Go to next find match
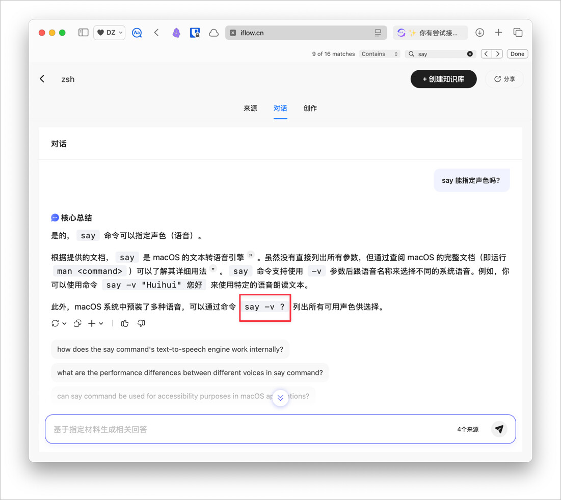This screenshot has height=500, width=561. (497, 54)
